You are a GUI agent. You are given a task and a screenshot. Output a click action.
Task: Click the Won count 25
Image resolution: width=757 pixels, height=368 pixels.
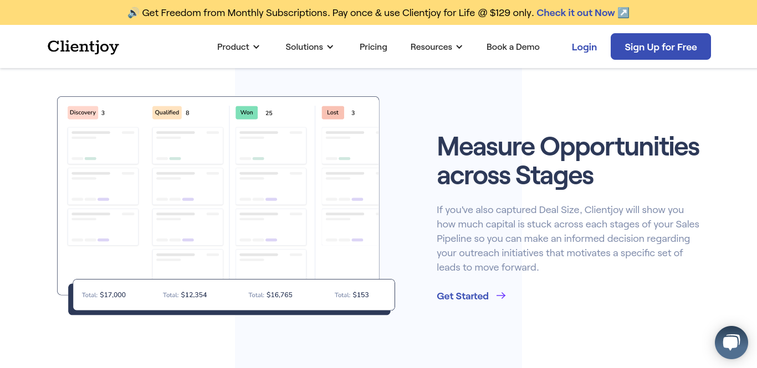[x=269, y=113]
